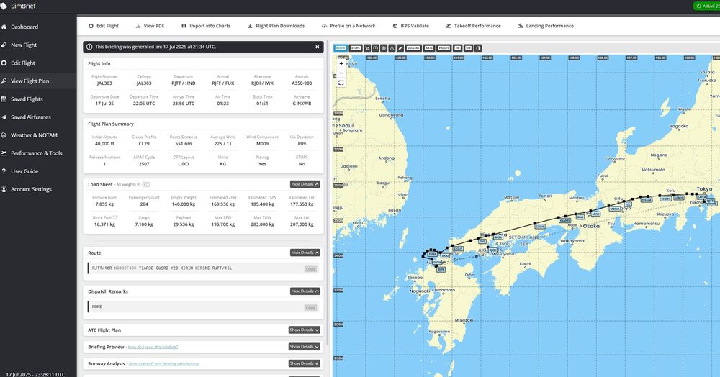Viewport: 720px width, 377px height.
Task: Change load sheet weight units KG
Action: [x=146, y=185]
